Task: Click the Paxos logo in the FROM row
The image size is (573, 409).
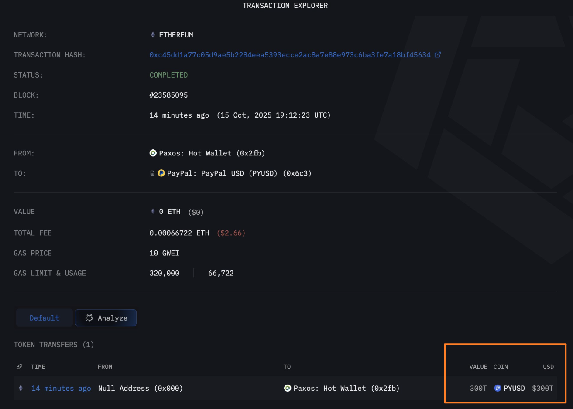Action: (153, 153)
